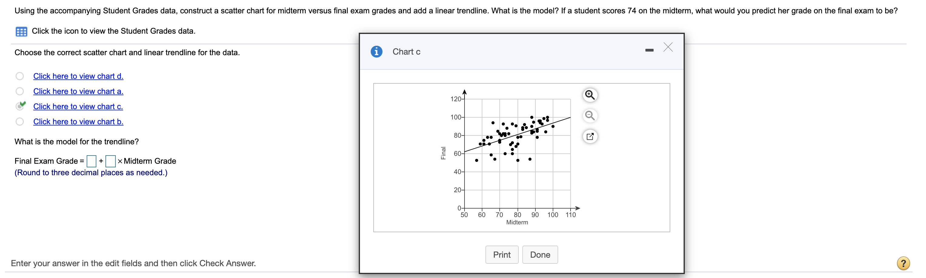The width and height of the screenshot is (926, 278).
Task: Close the Chart c popup
Action: tap(668, 47)
